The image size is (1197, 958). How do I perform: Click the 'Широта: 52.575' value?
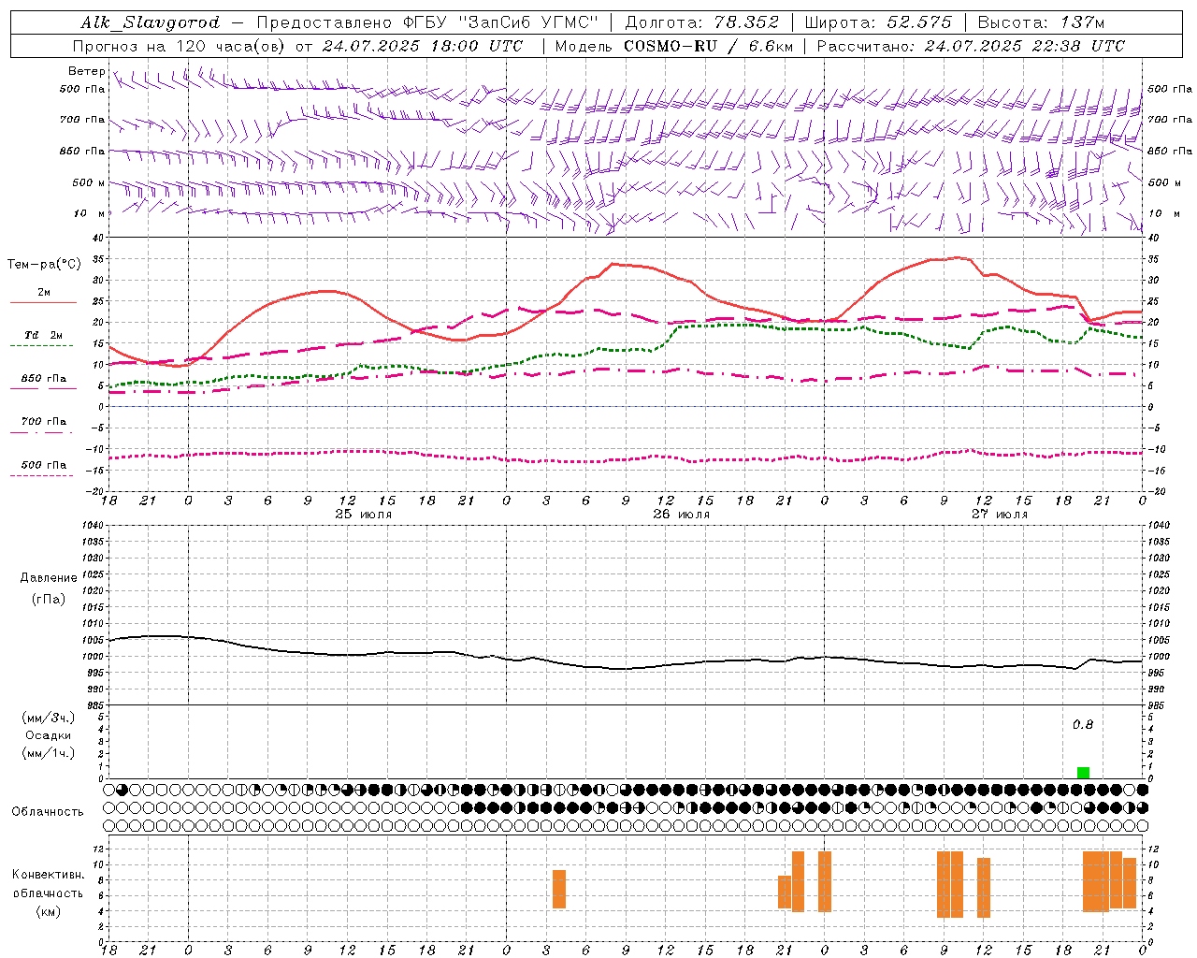click(x=878, y=22)
